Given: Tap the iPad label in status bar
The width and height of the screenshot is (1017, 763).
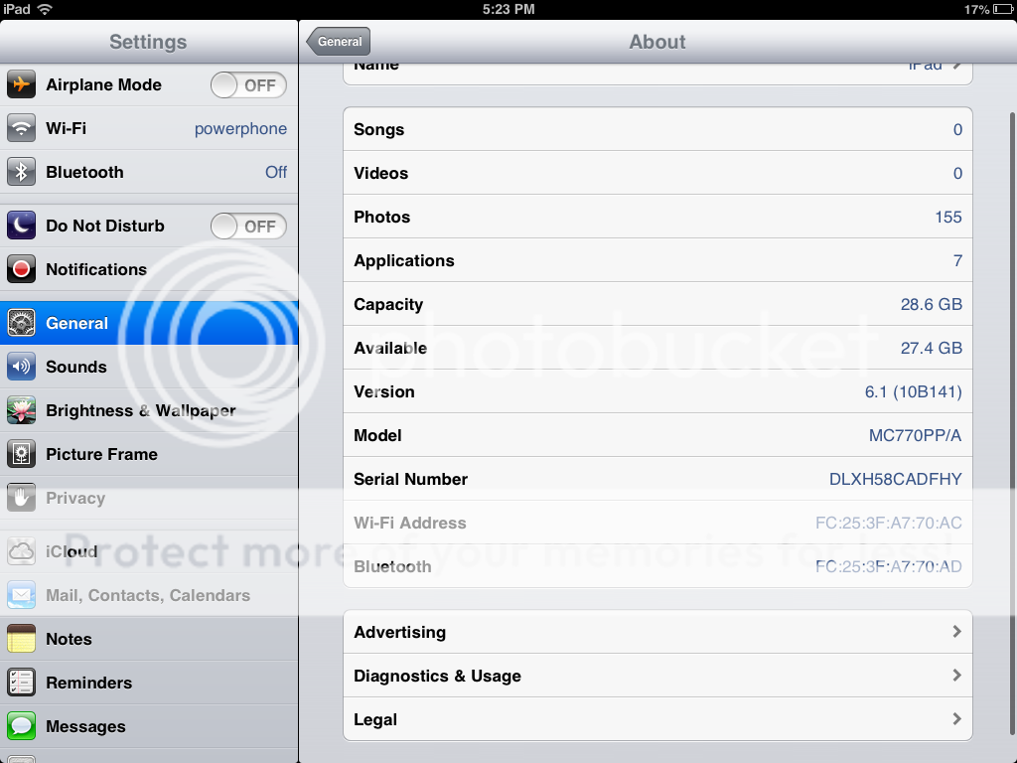Looking at the screenshot, I should (x=17, y=9).
